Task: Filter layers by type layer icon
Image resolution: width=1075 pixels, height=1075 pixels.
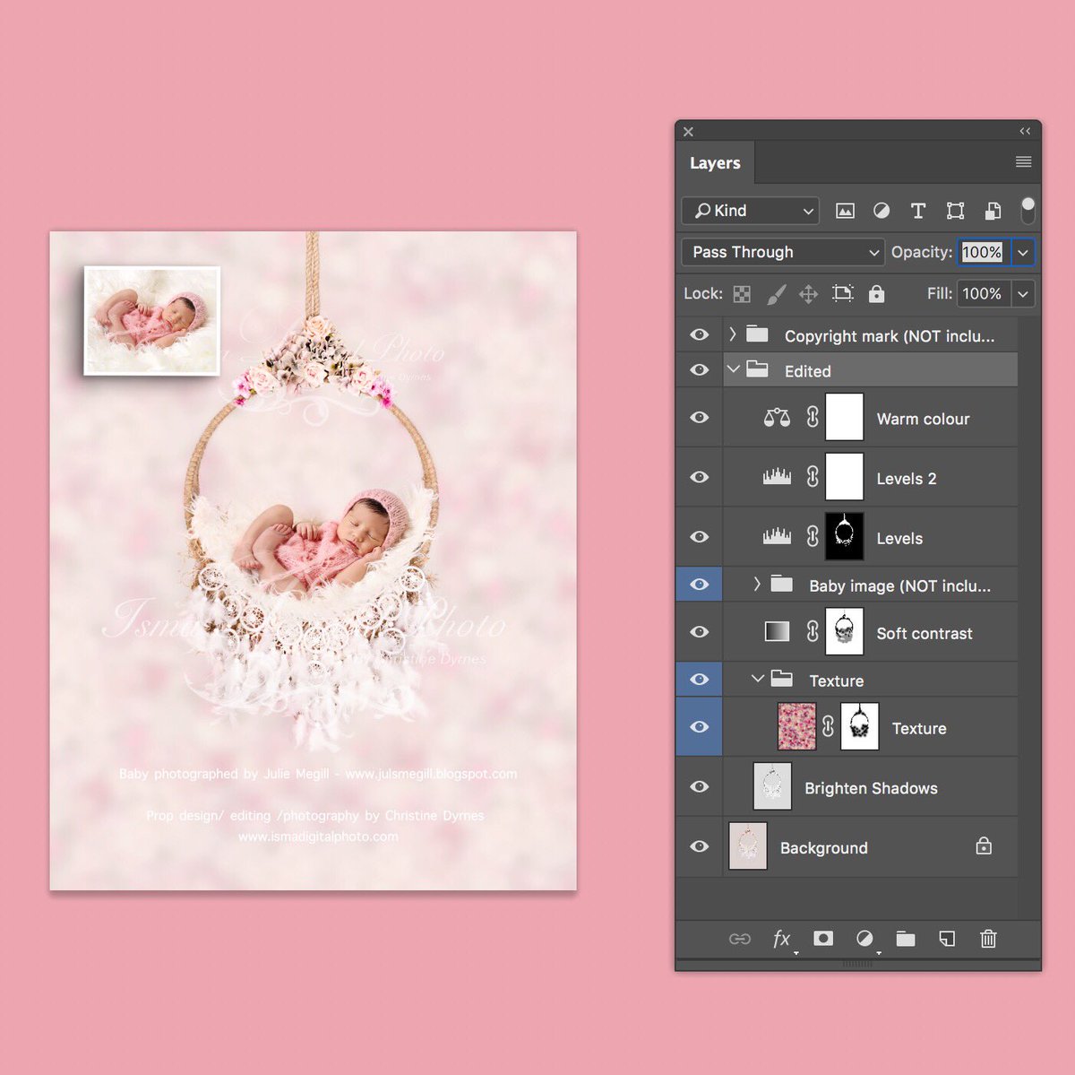Action: 918,211
